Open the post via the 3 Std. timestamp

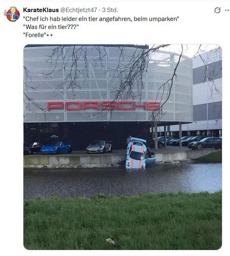[110, 10]
